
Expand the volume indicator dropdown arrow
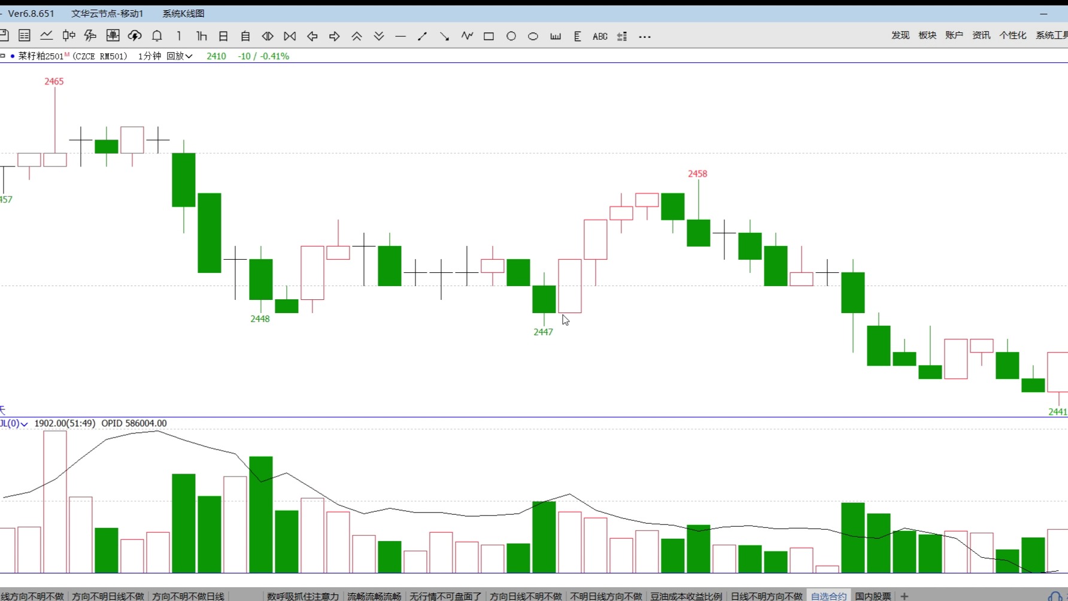(x=24, y=424)
